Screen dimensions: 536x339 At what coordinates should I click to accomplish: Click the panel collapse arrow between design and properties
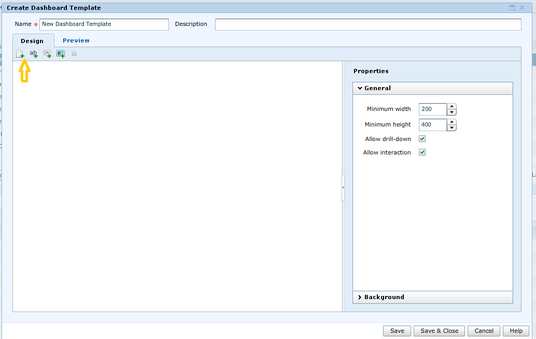[x=344, y=187]
